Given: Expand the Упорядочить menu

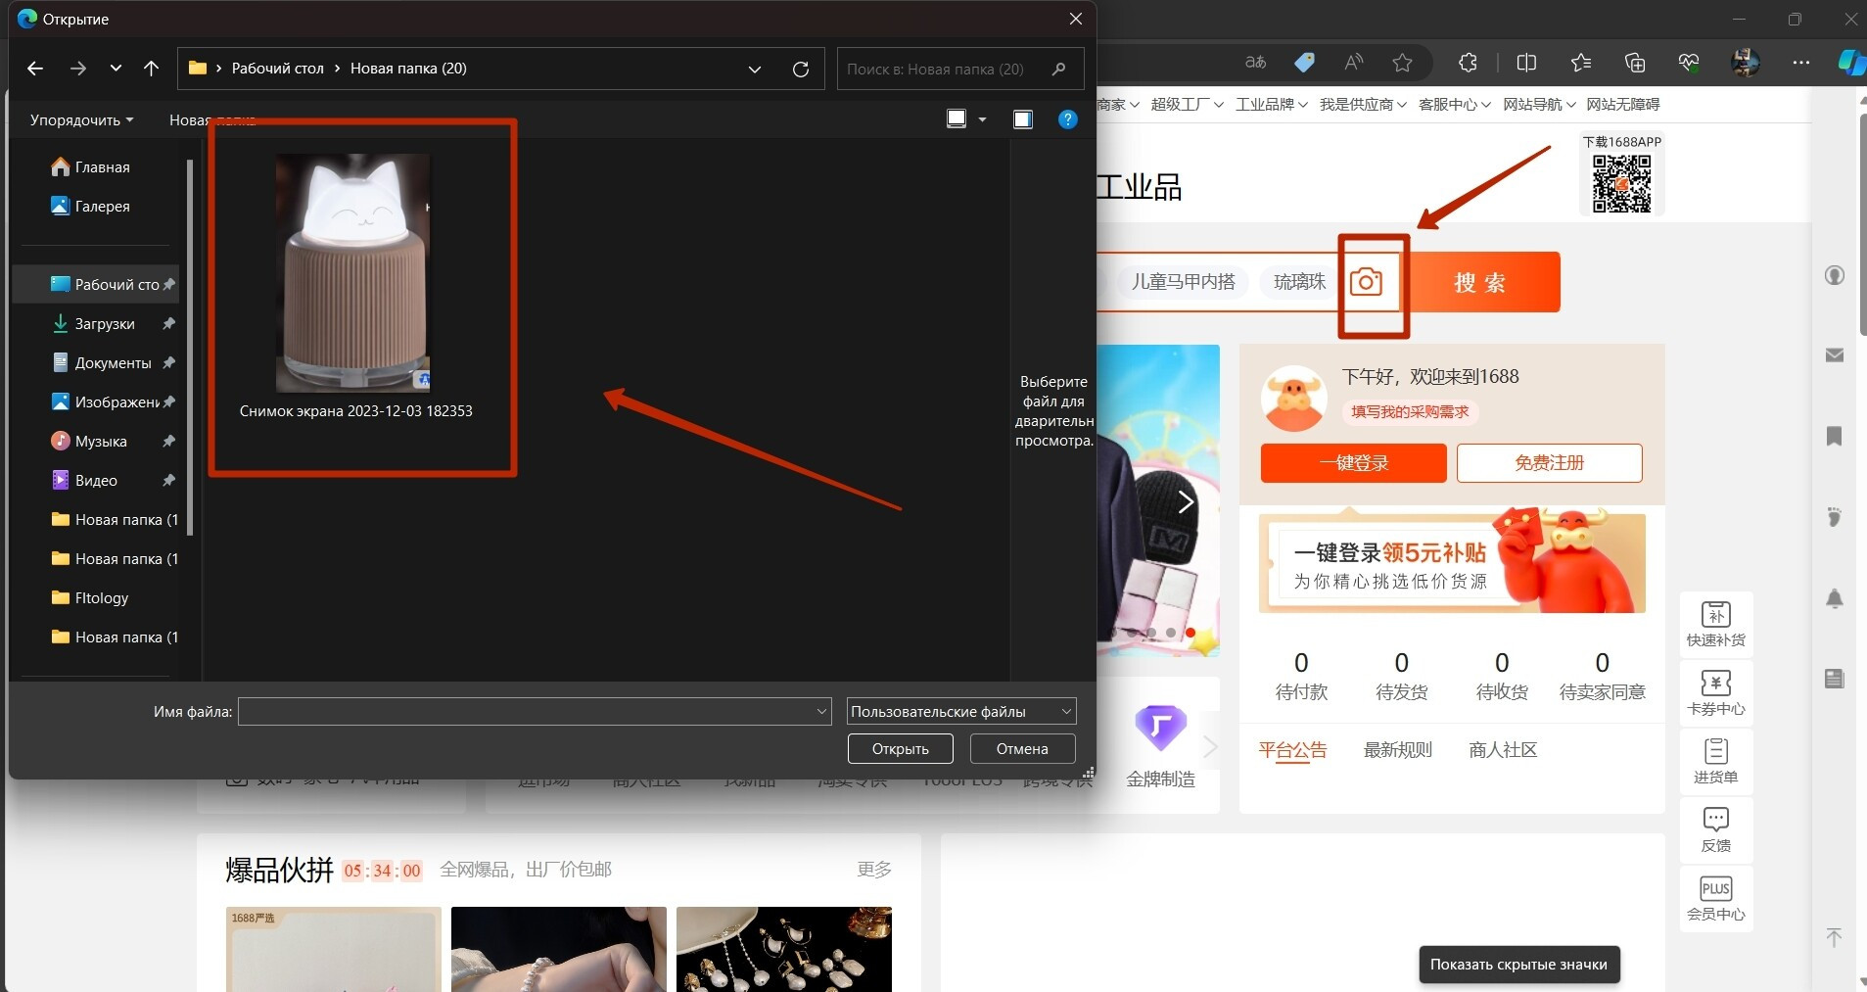Looking at the screenshot, I should 82,119.
